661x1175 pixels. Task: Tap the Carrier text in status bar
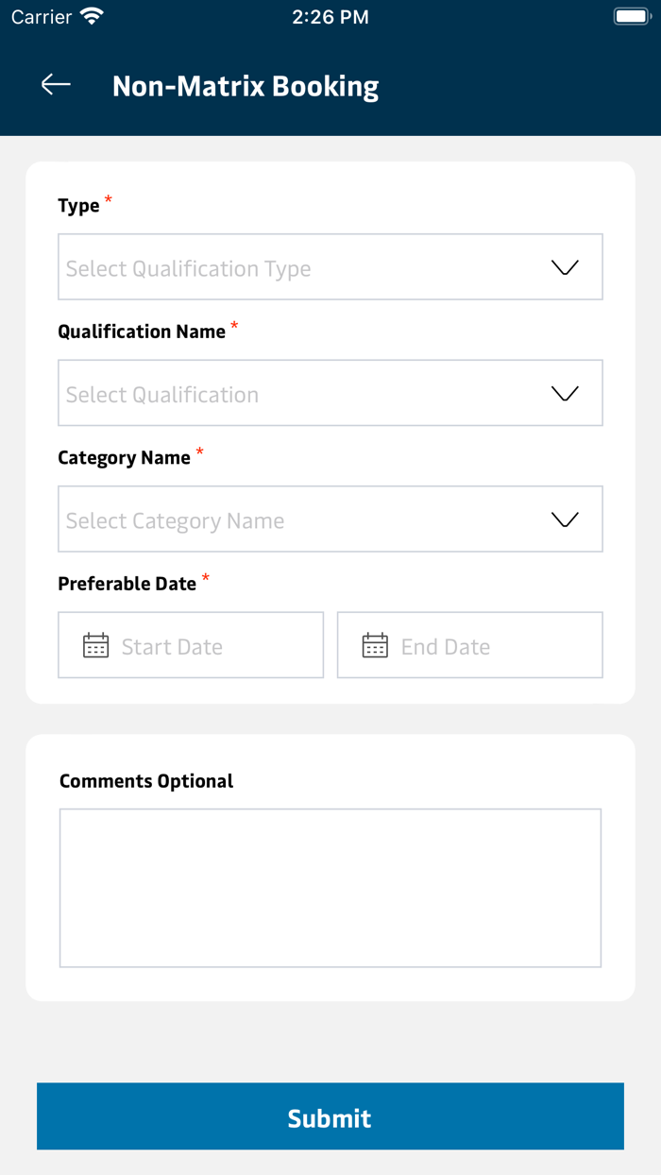[42, 16]
